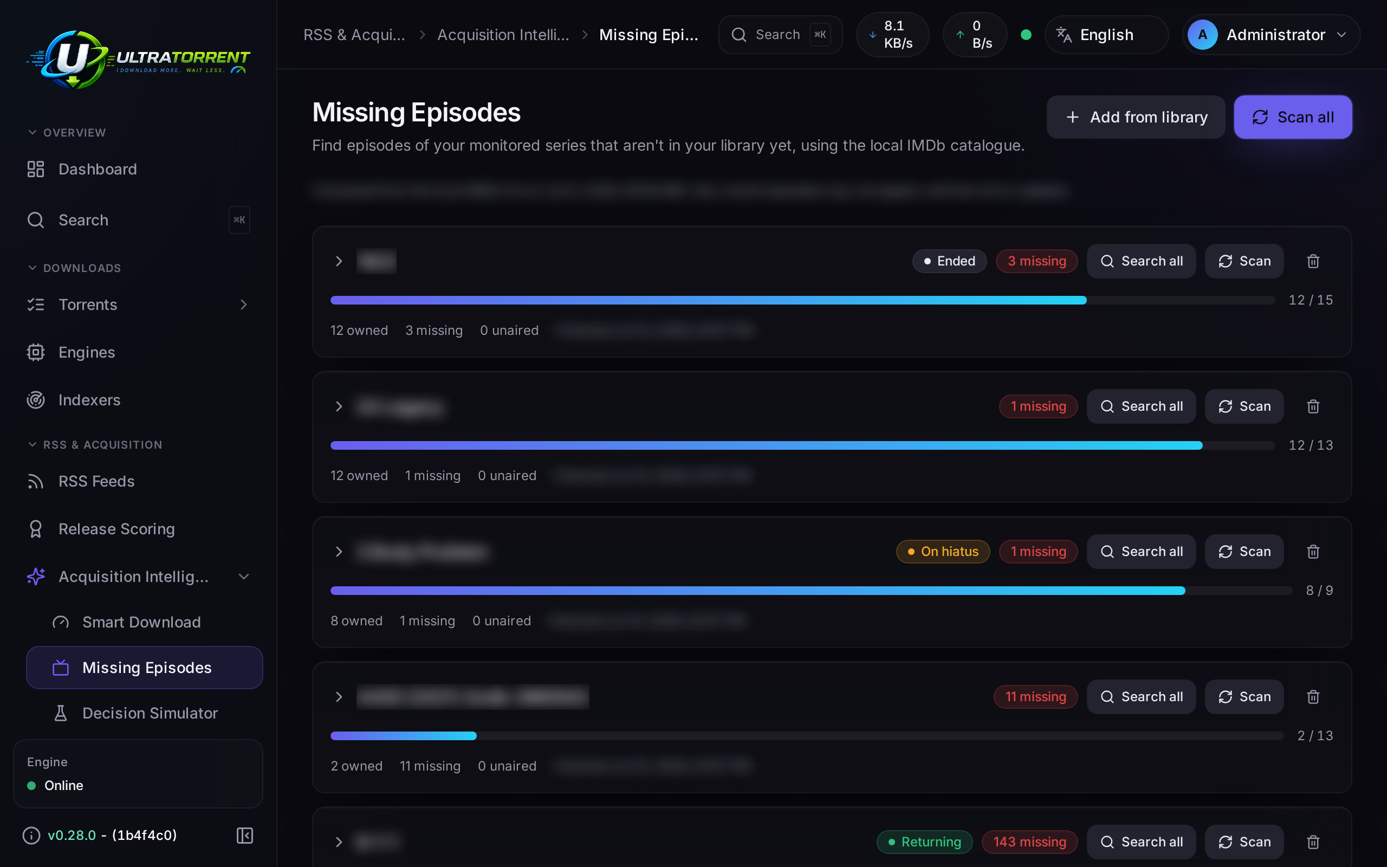Click the 11 missing badge

click(x=1035, y=697)
